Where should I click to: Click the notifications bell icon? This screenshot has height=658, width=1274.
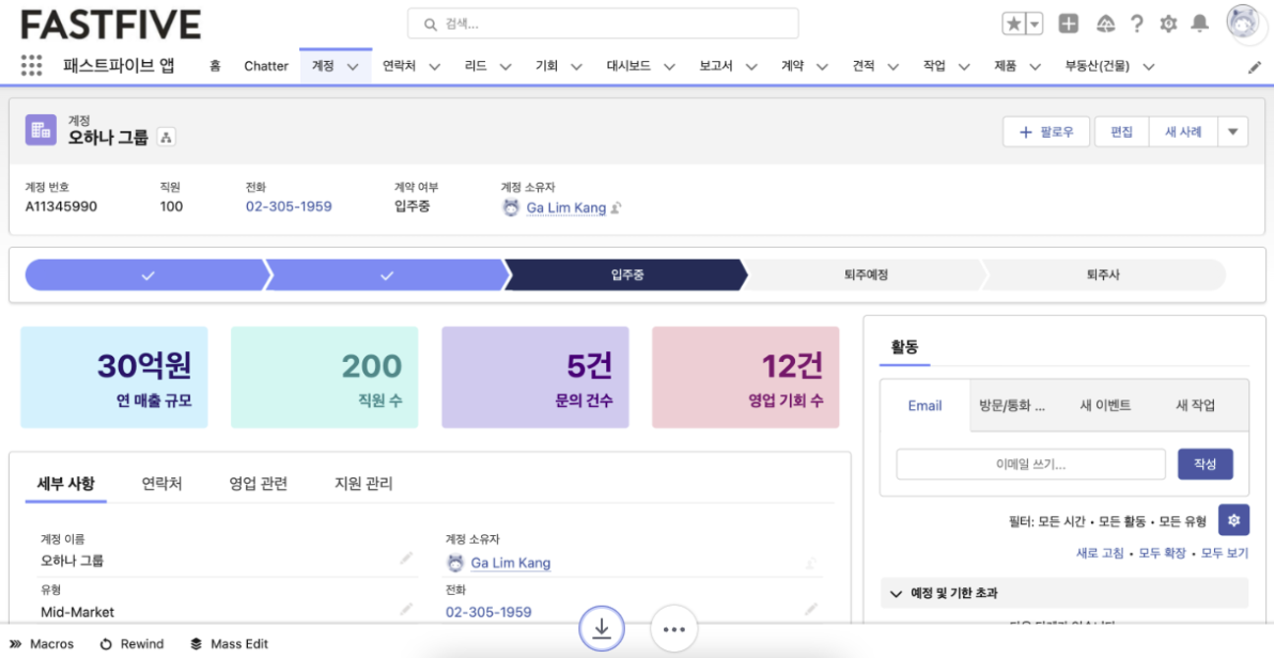click(x=1199, y=24)
